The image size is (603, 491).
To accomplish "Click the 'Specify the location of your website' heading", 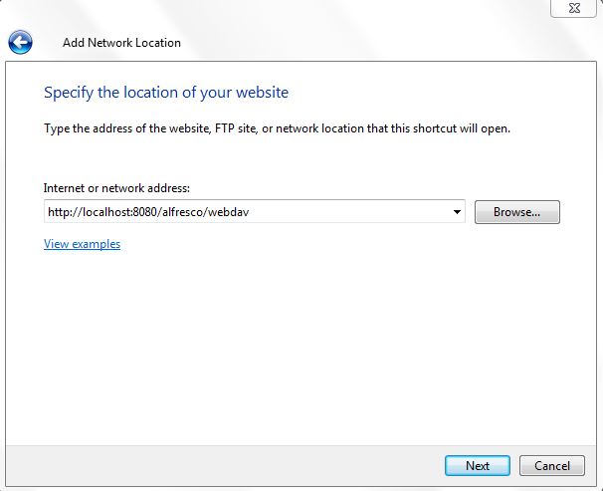I will pyautogui.click(x=166, y=93).
